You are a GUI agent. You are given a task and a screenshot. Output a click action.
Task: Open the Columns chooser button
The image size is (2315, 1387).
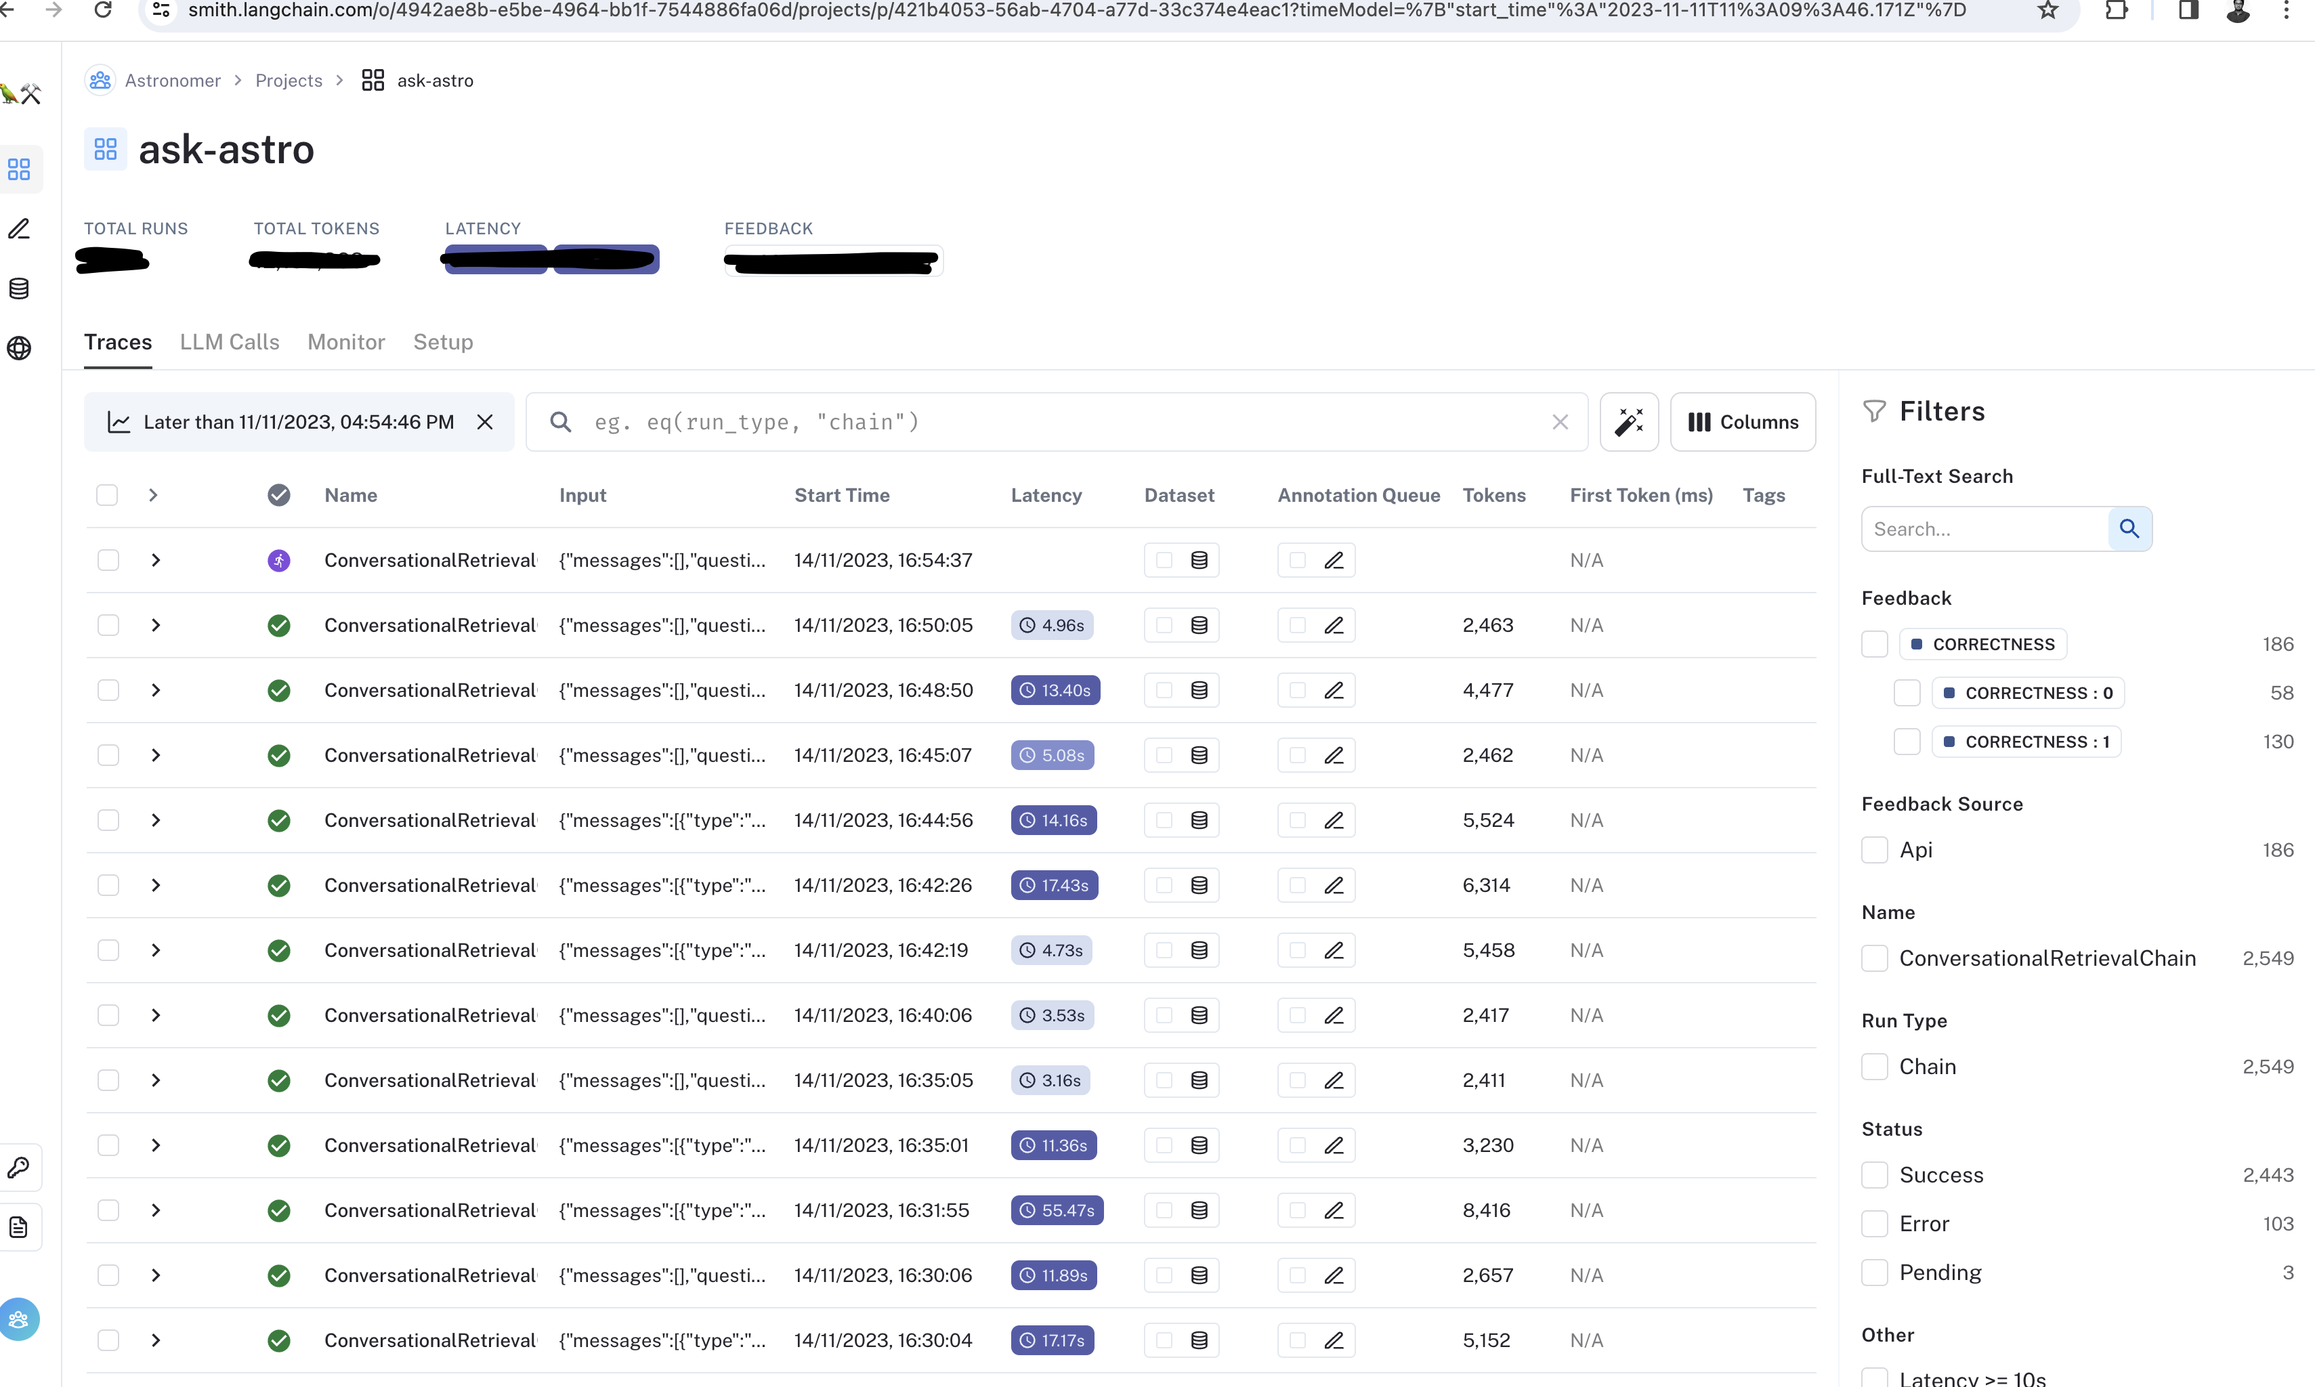pyautogui.click(x=1743, y=423)
